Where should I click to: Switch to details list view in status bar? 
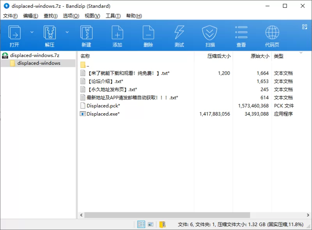(141, 225)
